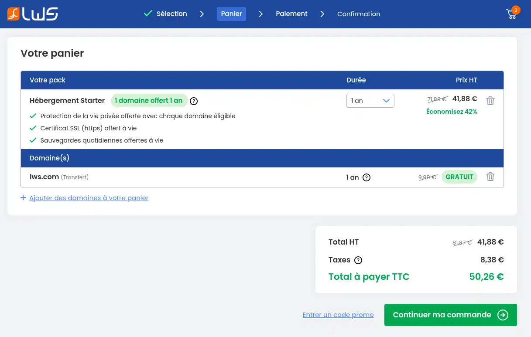The width and height of the screenshot is (531, 337).
Task: Click the '1 domaine offert 1 an' green badge
Action: pyautogui.click(x=149, y=100)
